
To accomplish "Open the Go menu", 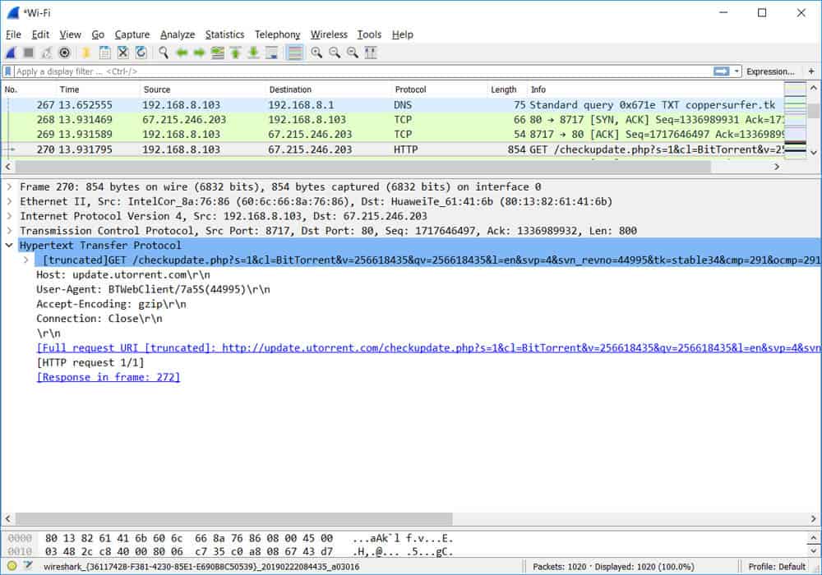I will [98, 34].
